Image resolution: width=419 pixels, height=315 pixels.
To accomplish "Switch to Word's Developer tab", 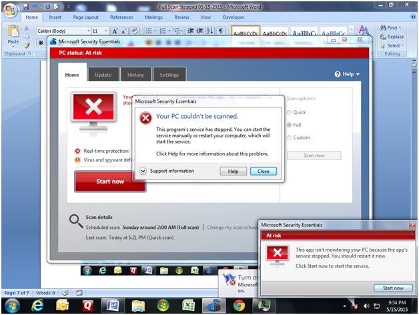I will tap(234, 17).
